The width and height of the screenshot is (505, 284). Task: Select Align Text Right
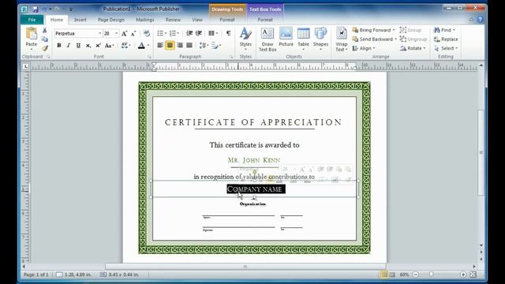(x=180, y=46)
